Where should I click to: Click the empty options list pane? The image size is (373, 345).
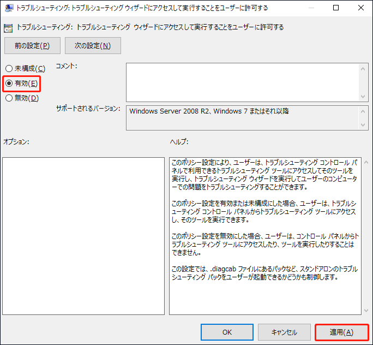click(83, 236)
